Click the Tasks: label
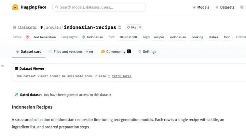Screen dimensions: 246x138 point(17,37)
